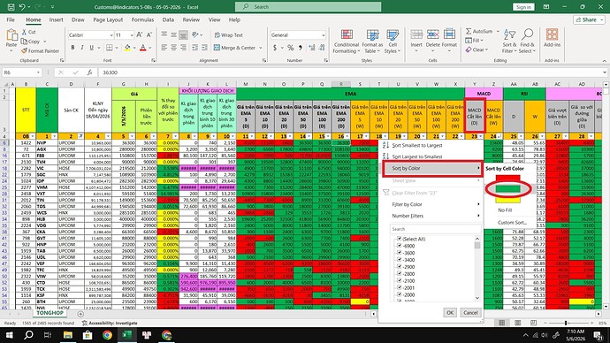The width and height of the screenshot is (610, 343).
Task: Select the red cell color swatch
Action: 507,179
